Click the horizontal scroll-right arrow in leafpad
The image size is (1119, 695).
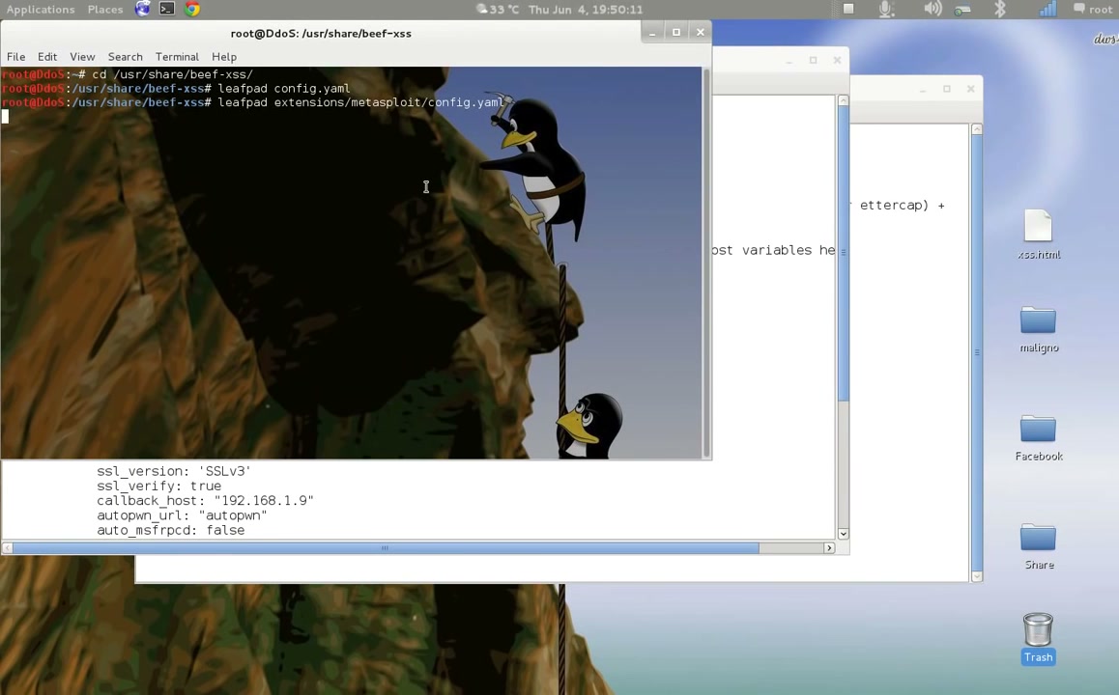[x=829, y=547]
